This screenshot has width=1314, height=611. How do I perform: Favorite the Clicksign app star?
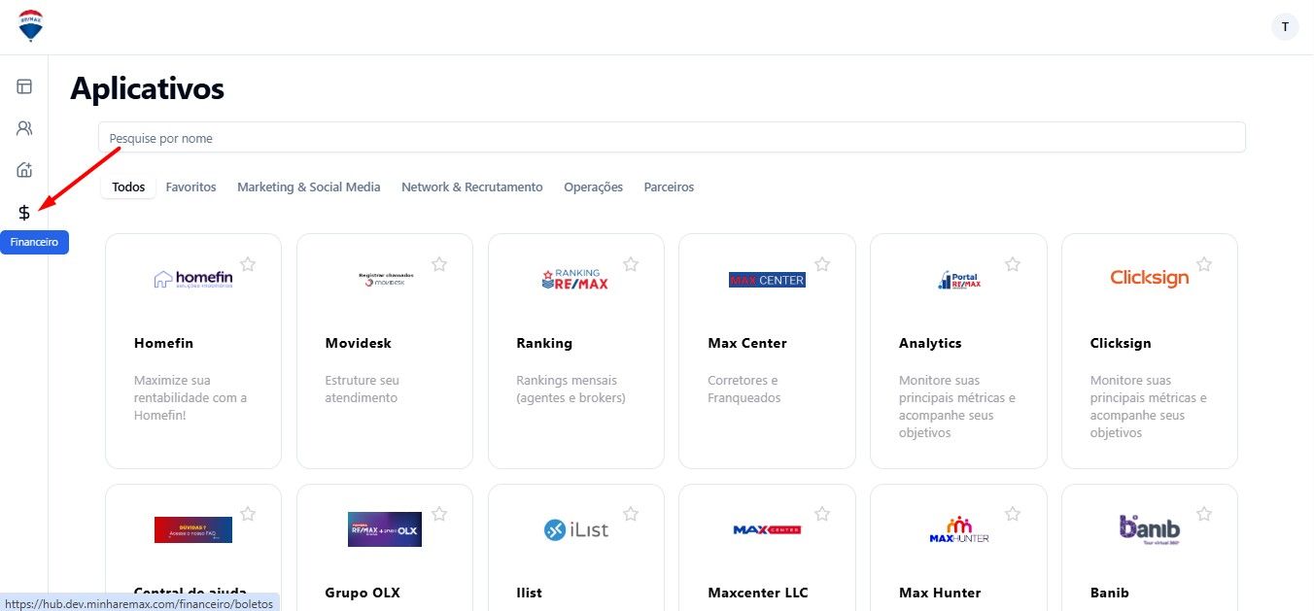[x=1204, y=263]
